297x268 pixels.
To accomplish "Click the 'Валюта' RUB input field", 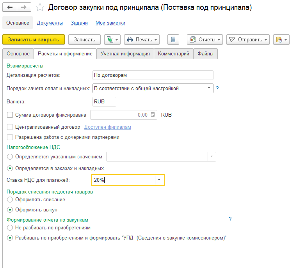I will click(x=104, y=101).
